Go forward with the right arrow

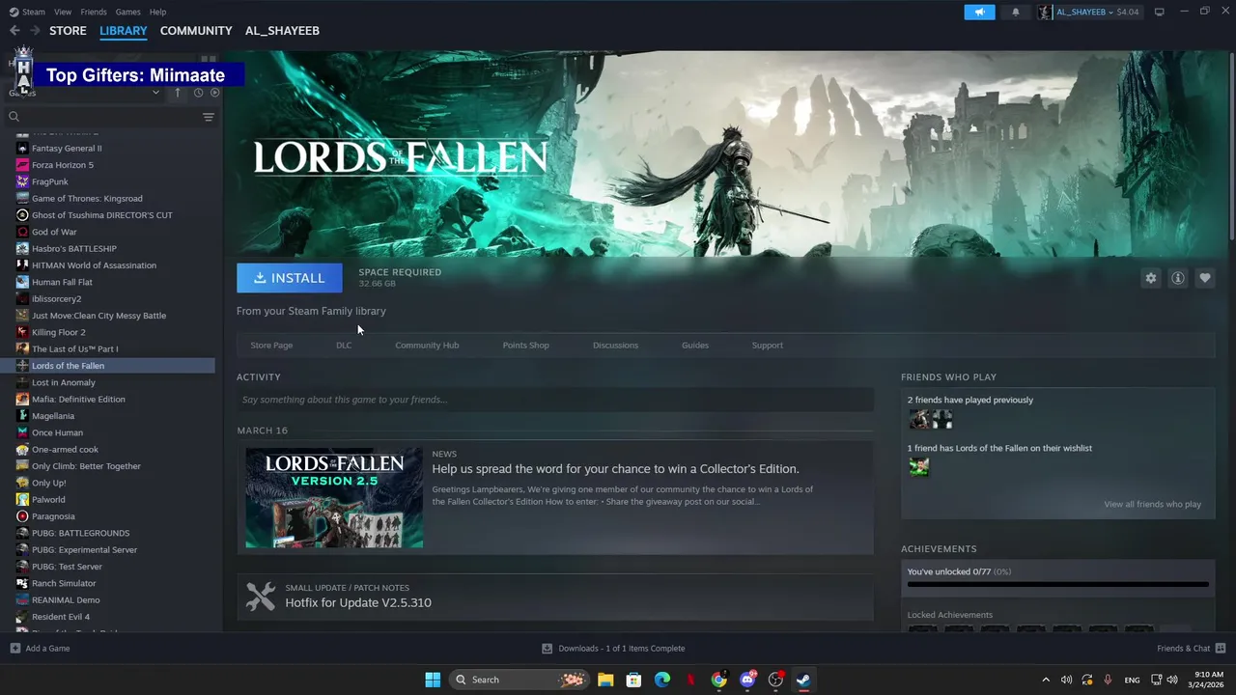pos(35,31)
